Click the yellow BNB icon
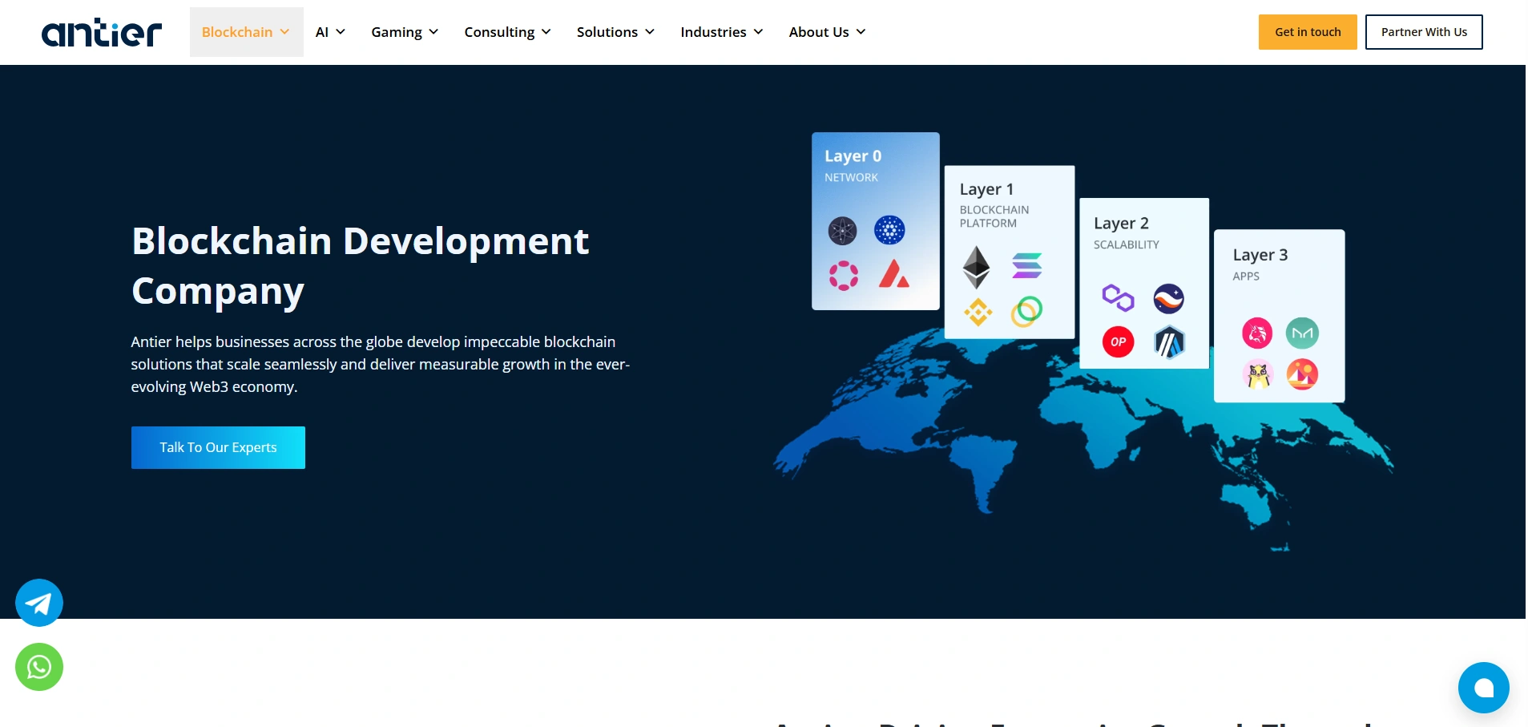 [978, 312]
